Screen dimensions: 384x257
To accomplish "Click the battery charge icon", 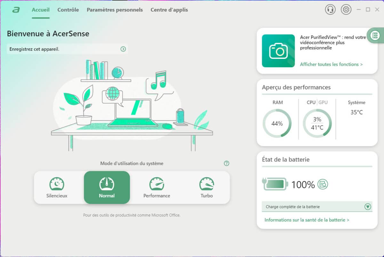I will [x=275, y=184].
